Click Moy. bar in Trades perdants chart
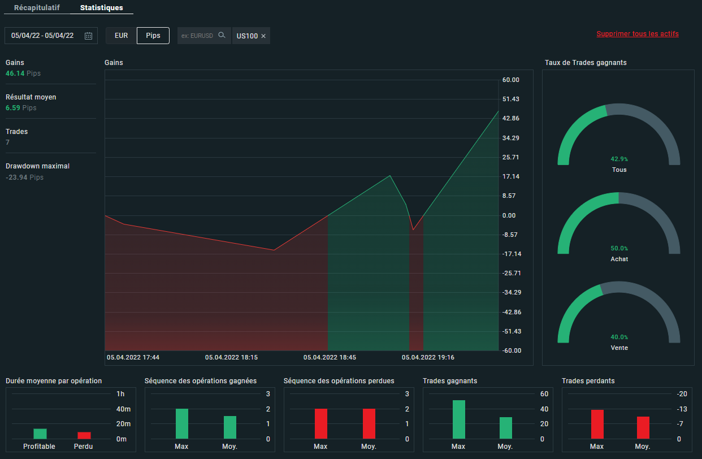Viewport: 702px width, 459px height. click(643, 427)
